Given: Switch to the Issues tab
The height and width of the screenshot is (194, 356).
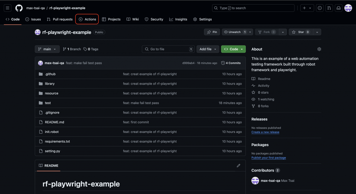Looking at the screenshot, I should coord(33,19).
